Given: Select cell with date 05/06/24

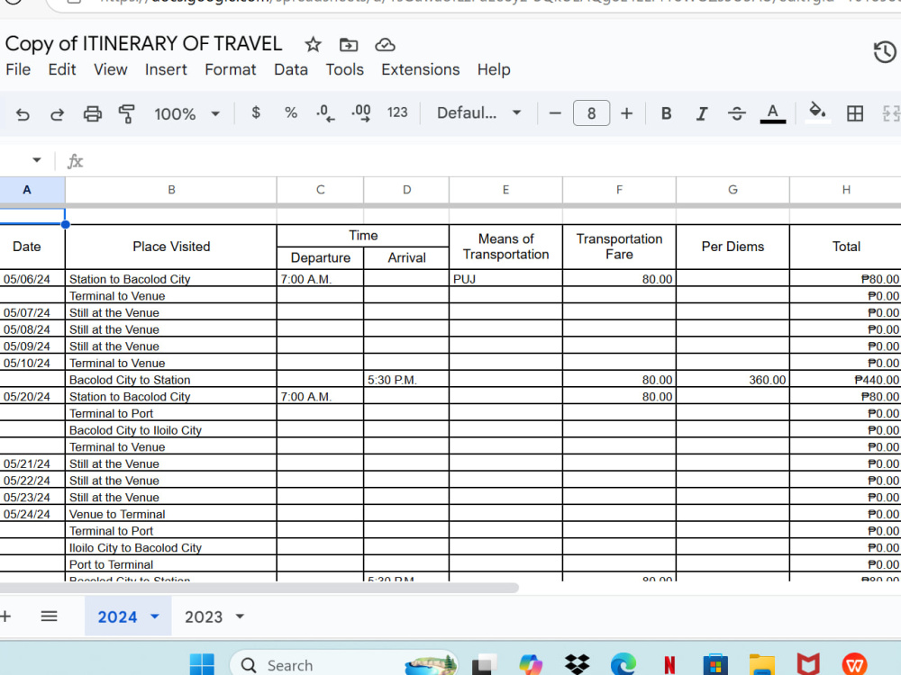Looking at the screenshot, I should (x=32, y=279).
